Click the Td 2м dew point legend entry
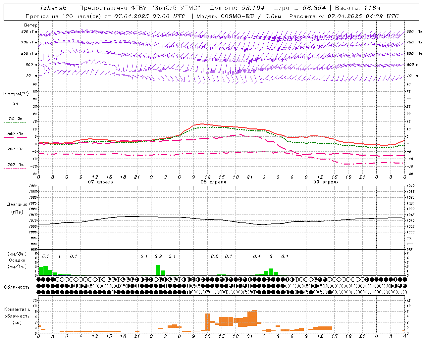This screenshot has width=424, height=339. coord(15,119)
